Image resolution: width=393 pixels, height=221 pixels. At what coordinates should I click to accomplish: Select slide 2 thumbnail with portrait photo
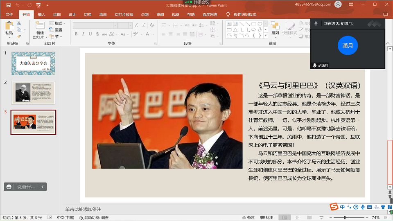click(x=33, y=93)
